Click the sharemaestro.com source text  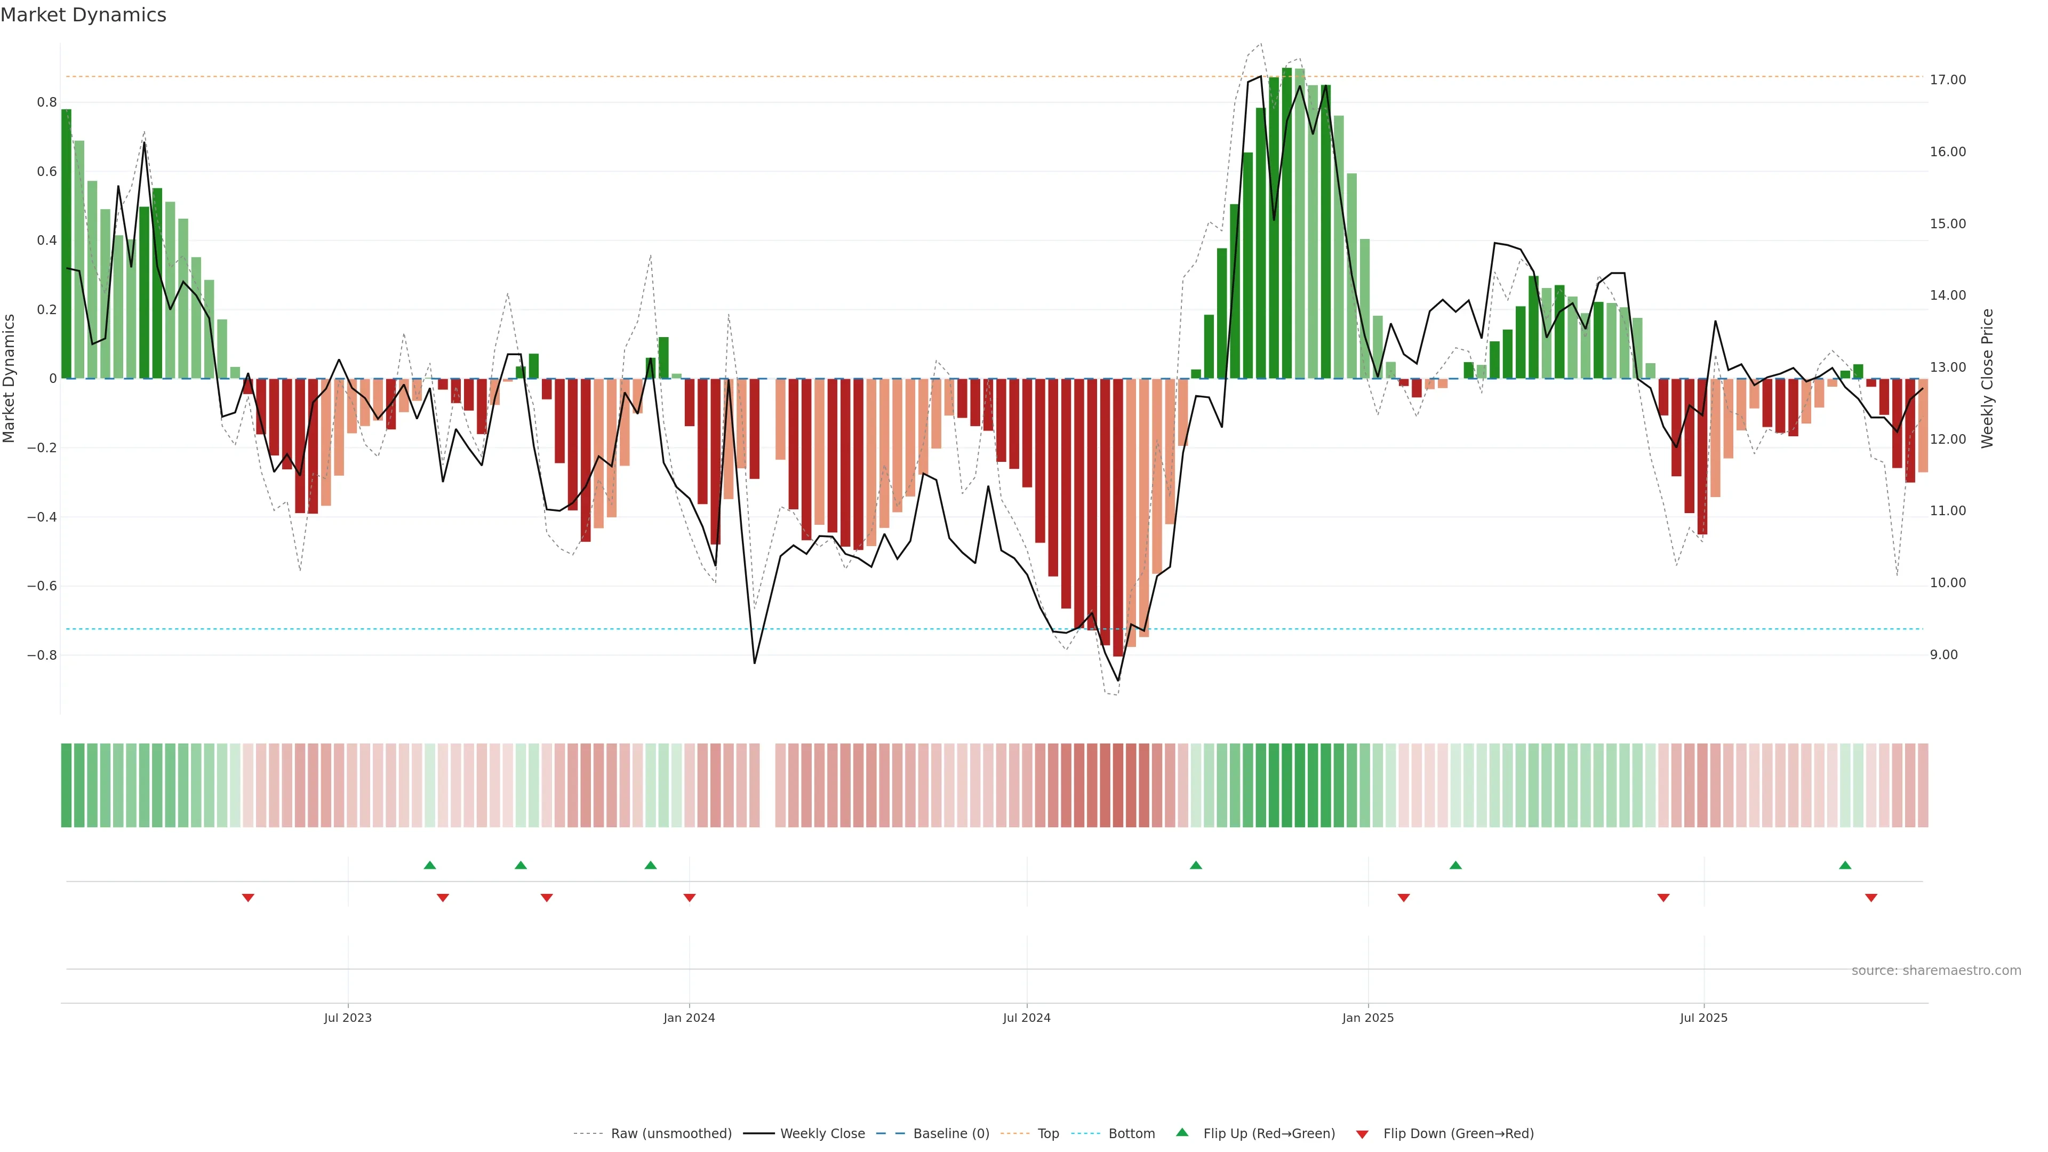point(1936,971)
